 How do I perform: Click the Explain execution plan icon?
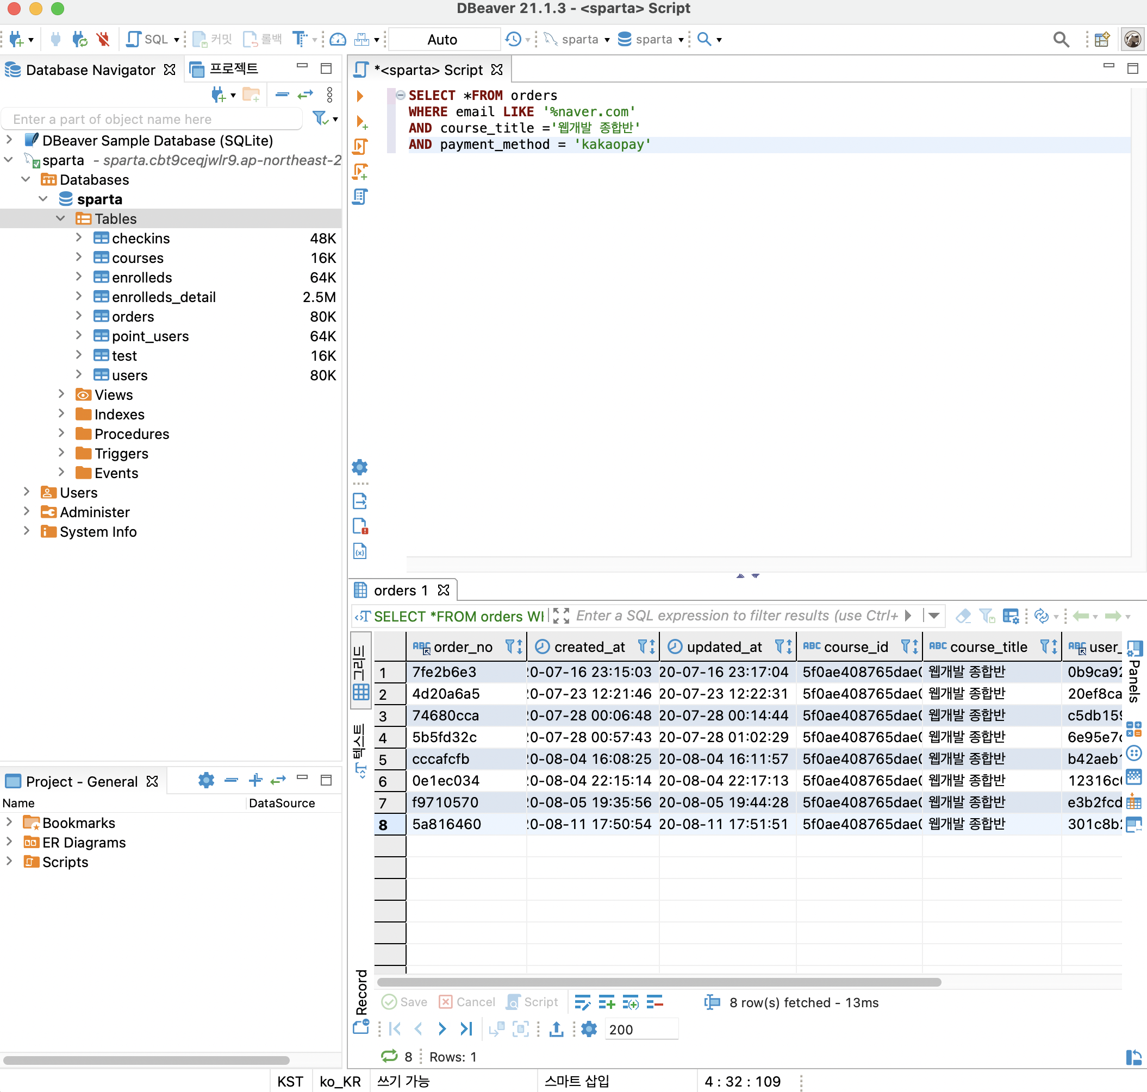(360, 197)
